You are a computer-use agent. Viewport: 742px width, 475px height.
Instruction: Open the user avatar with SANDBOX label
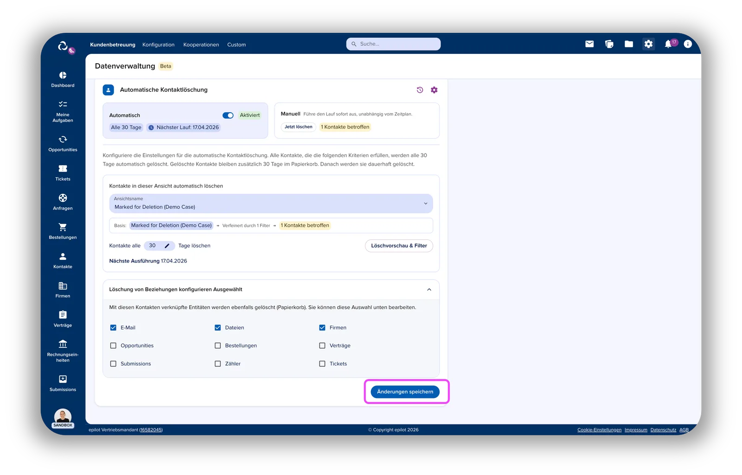tap(63, 418)
